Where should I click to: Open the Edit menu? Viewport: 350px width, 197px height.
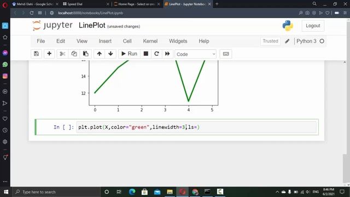pos(61,41)
